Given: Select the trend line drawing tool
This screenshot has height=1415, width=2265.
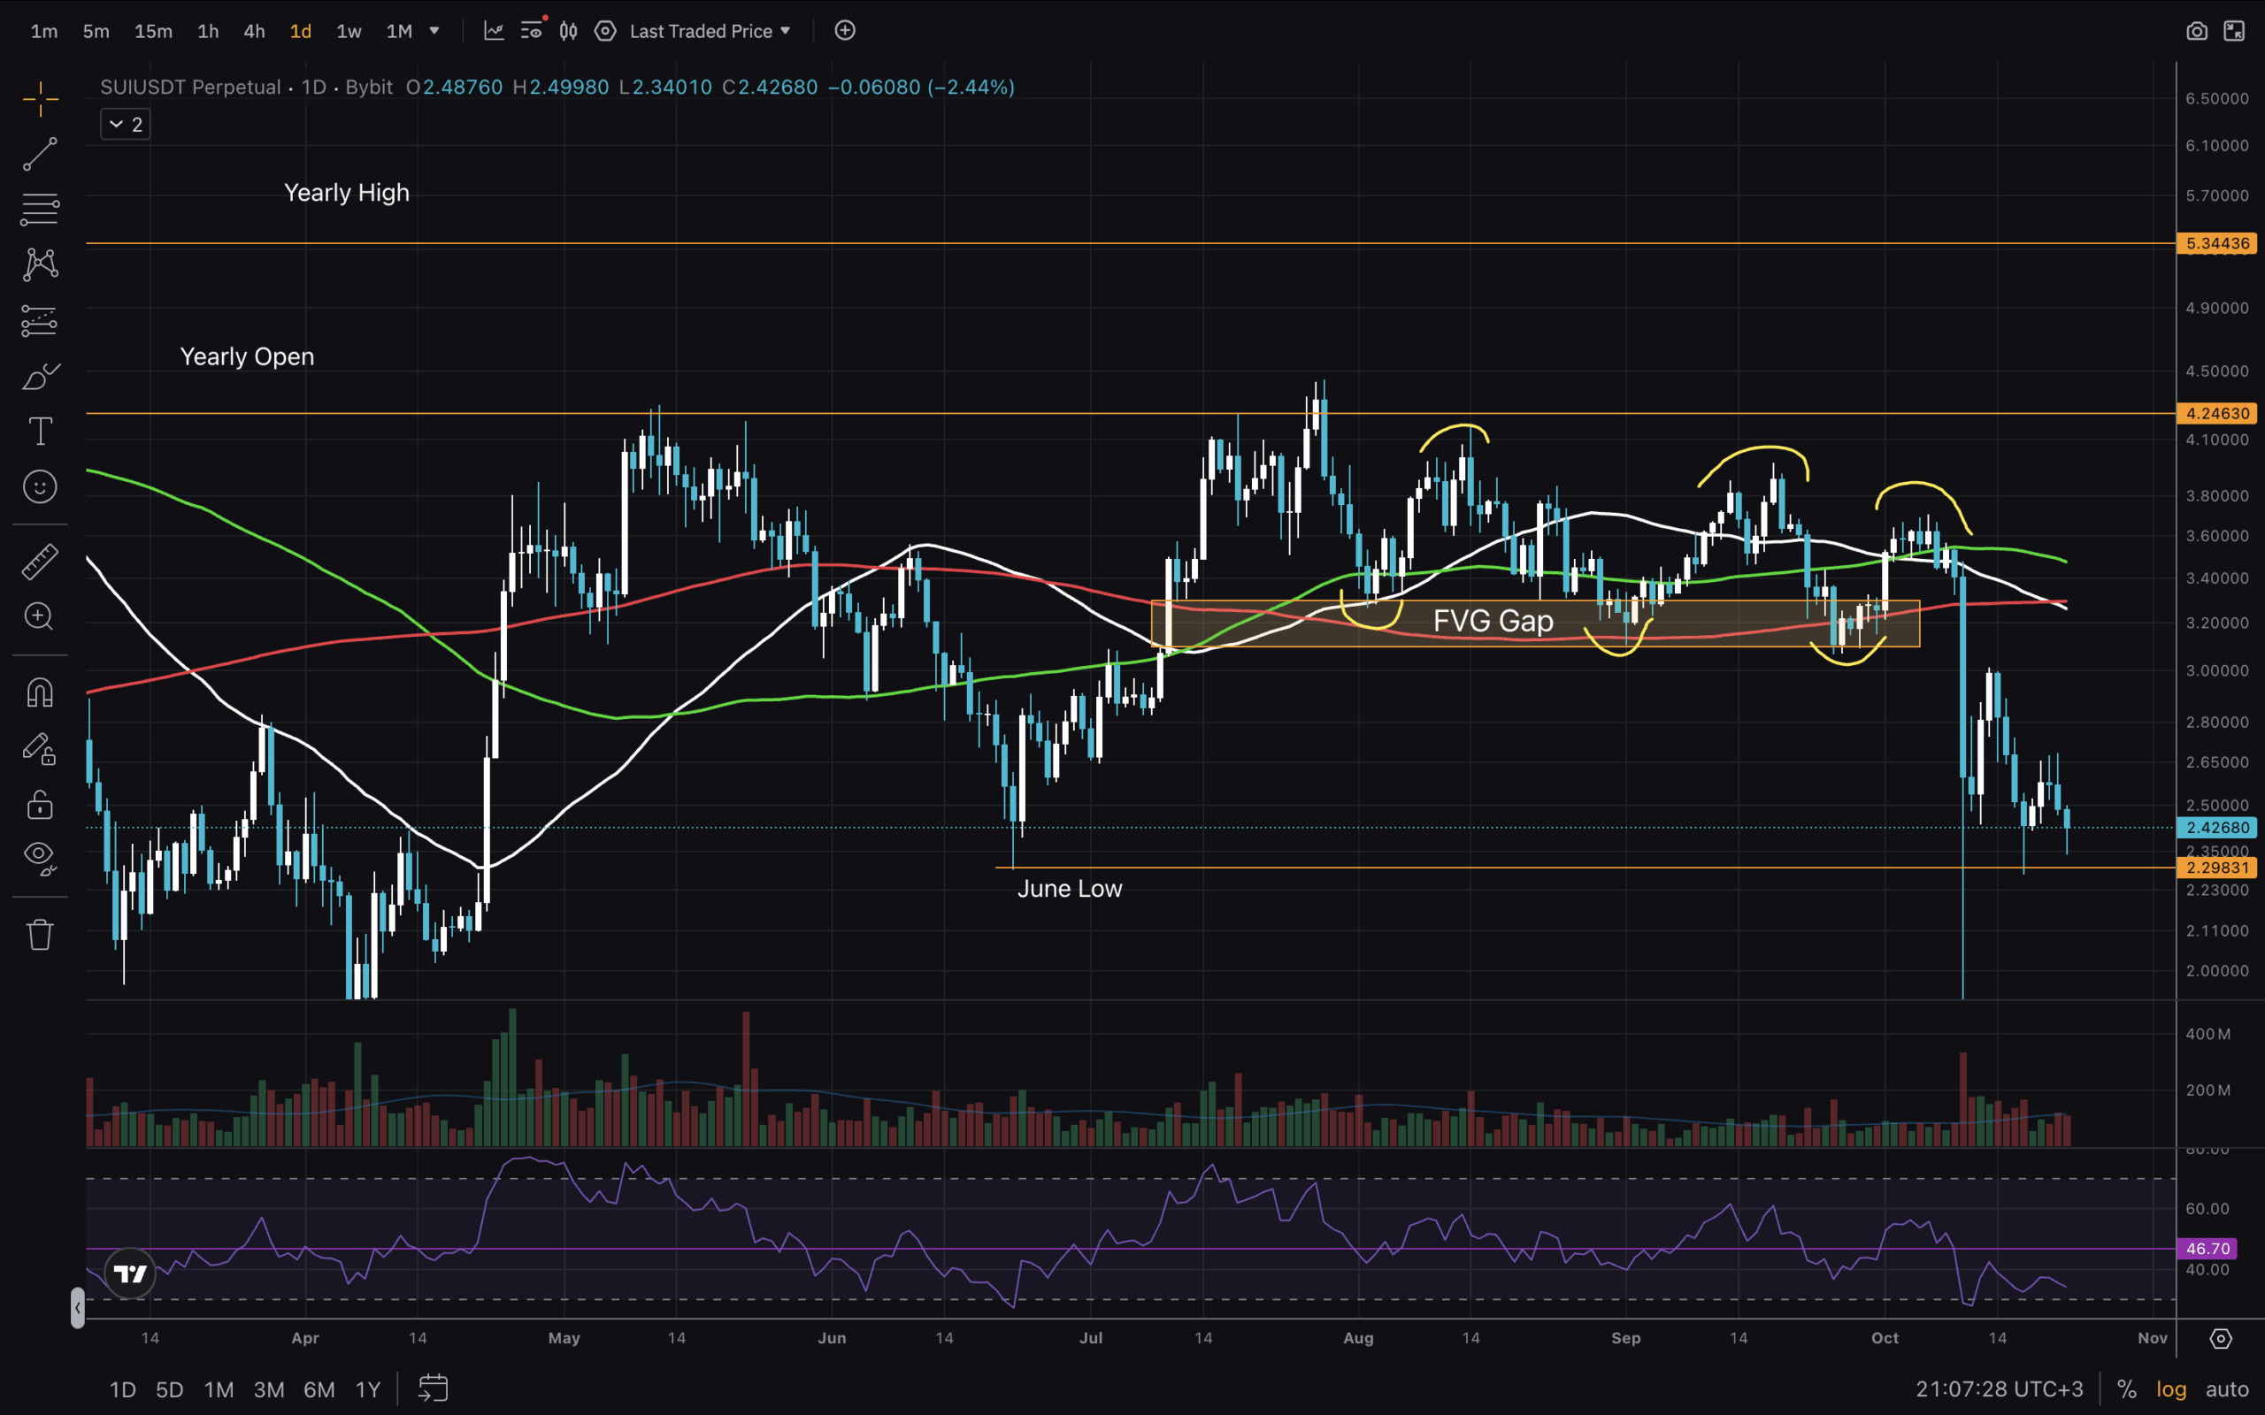Looking at the screenshot, I should tap(39, 155).
